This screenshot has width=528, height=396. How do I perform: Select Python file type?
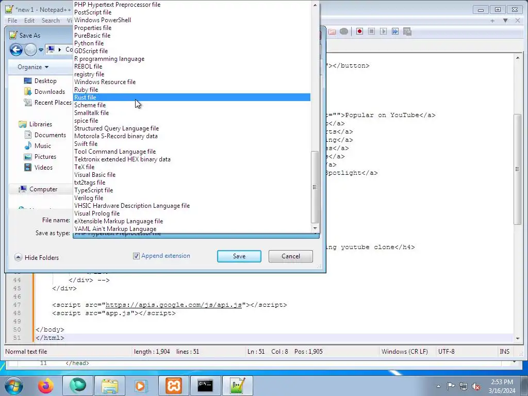tap(192, 43)
